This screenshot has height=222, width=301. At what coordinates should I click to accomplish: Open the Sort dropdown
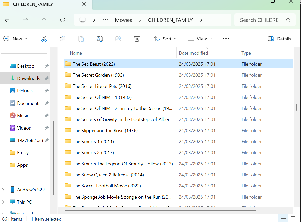point(165,39)
